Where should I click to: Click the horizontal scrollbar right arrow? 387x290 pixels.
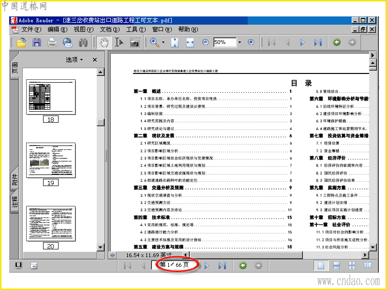(x=365, y=255)
